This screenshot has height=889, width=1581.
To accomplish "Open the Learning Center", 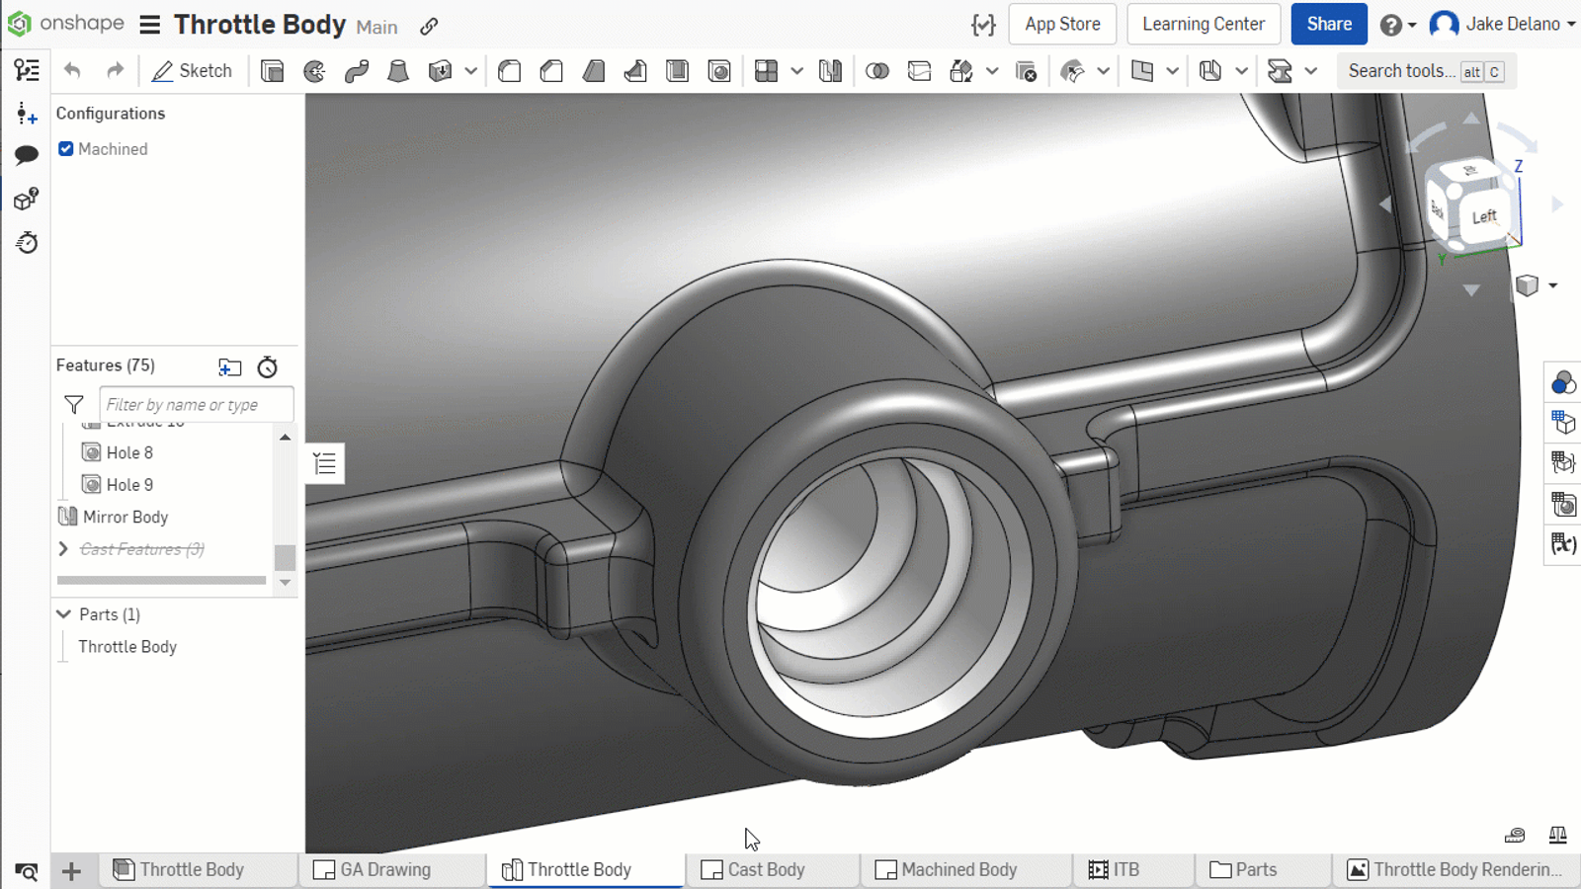I will (x=1203, y=24).
